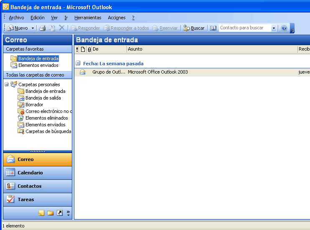Image resolution: width=310 pixels, height=230 pixels.
Task: Click the Buscar toolbar button
Action: [194, 28]
